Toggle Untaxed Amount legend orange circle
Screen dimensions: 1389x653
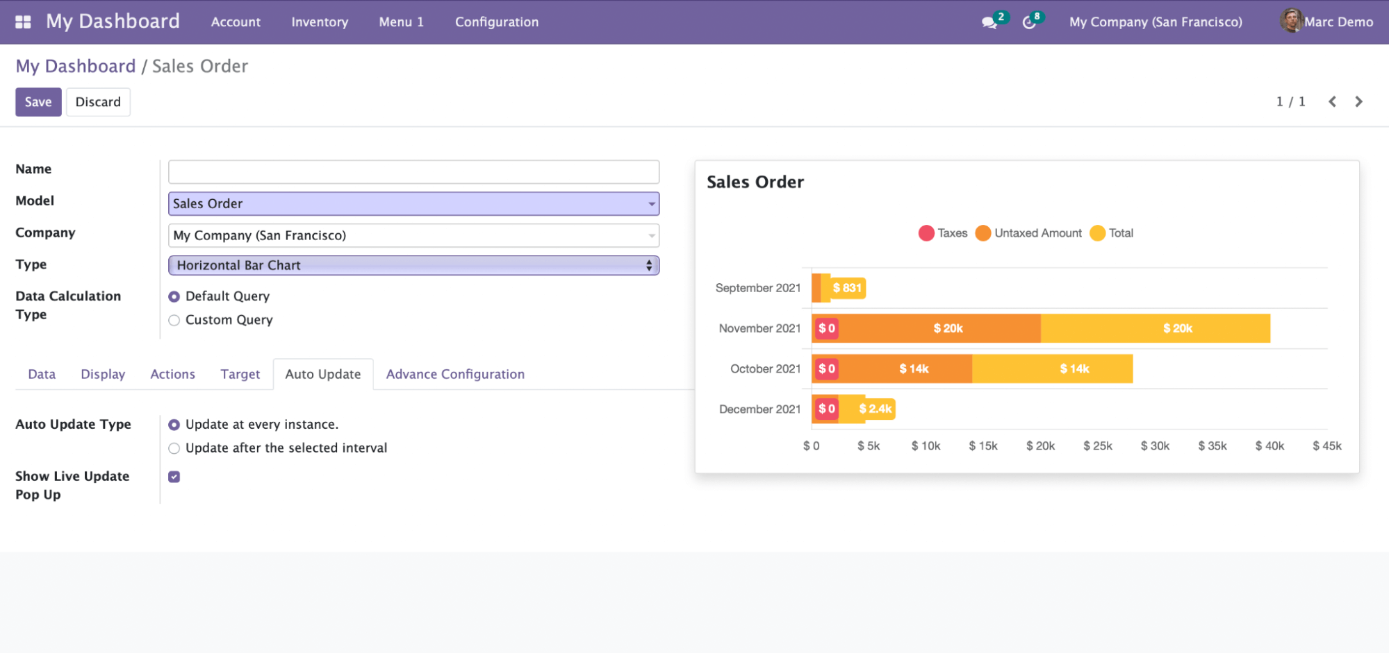point(983,233)
